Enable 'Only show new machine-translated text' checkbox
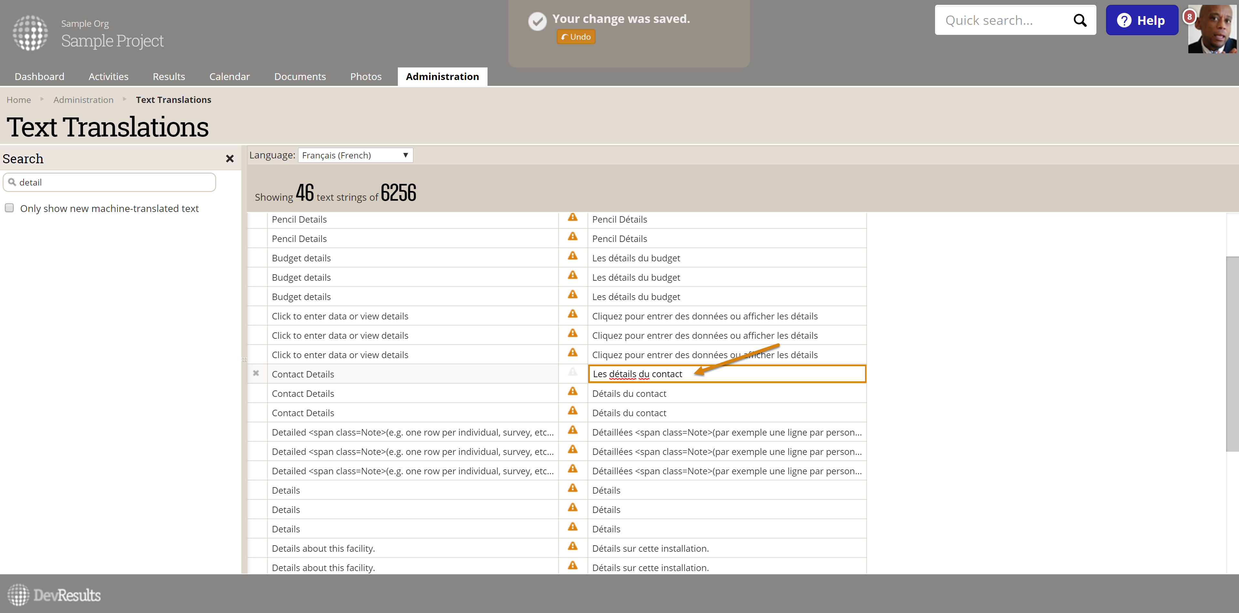 [9, 208]
